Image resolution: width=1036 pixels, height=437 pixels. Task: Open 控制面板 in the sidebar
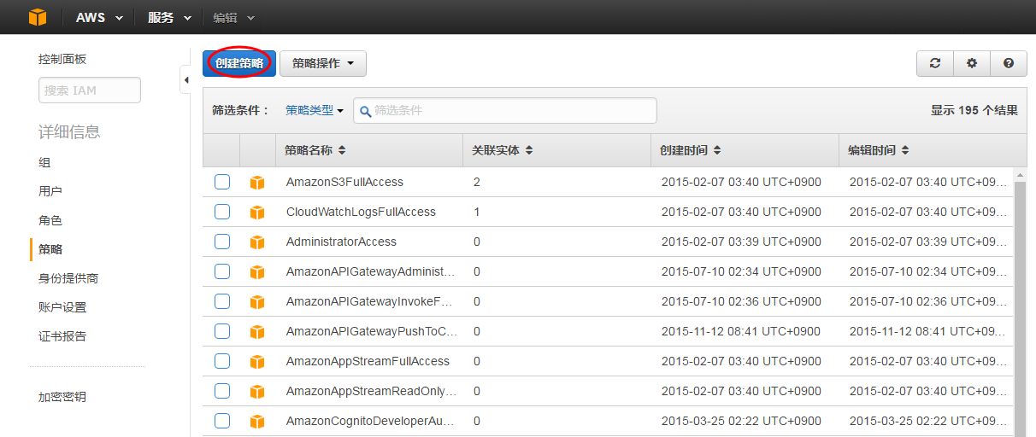62,59
